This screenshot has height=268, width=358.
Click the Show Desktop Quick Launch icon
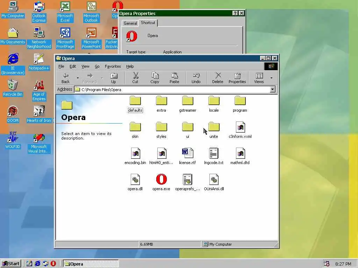tap(29, 264)
